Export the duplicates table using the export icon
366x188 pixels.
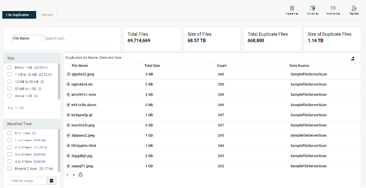[x=353, y=58]
